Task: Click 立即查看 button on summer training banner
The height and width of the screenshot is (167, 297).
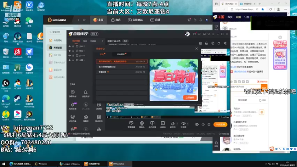Action: click(x=190, y=98)
